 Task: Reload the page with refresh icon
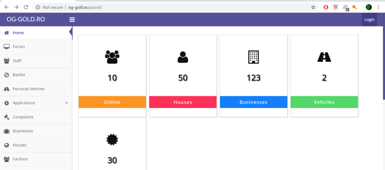coord(26,7)
